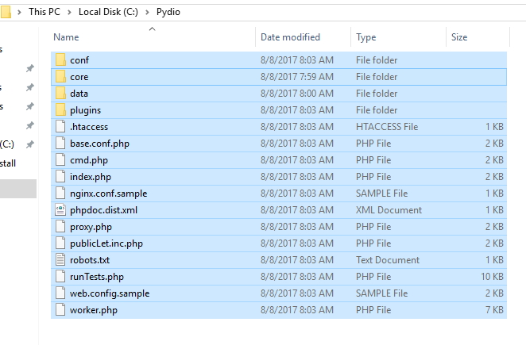Click the data folder icon

[60, 94]
